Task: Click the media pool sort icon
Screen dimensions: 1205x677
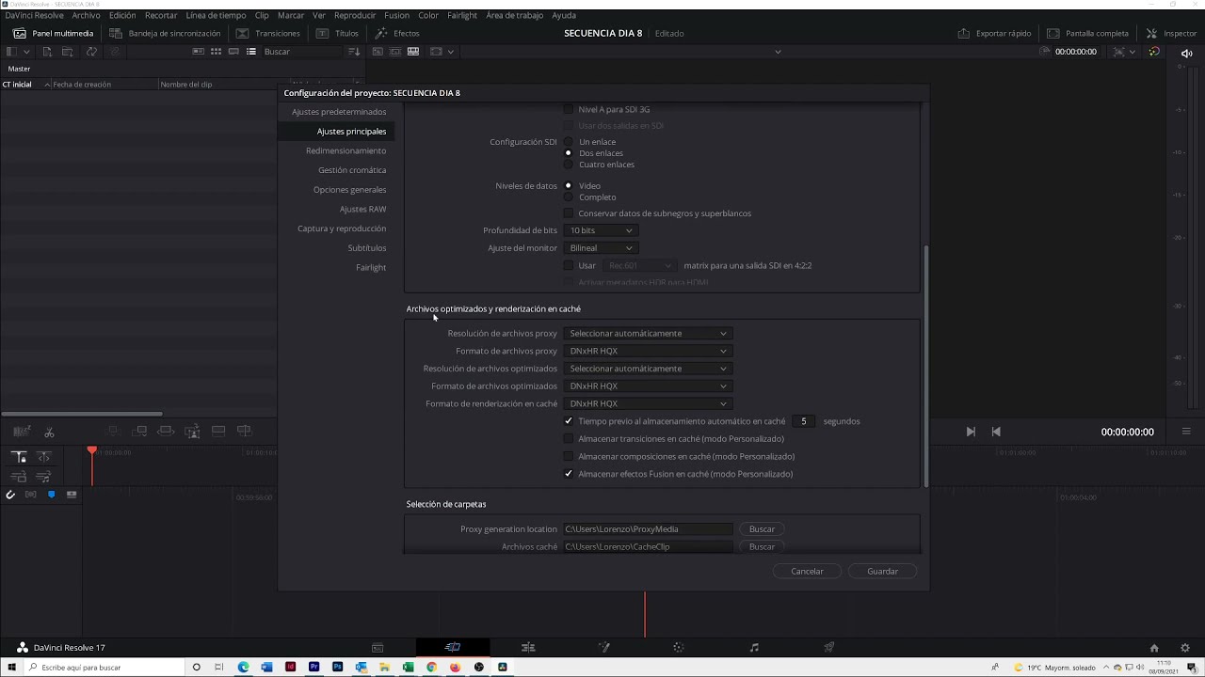Action: 354,52
